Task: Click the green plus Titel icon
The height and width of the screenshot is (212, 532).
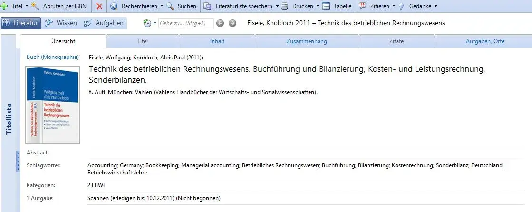Action: click(4, 6)
